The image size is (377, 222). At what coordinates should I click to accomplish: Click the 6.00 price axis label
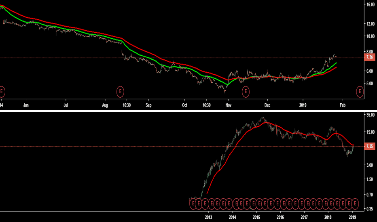[x=370, y=71]
